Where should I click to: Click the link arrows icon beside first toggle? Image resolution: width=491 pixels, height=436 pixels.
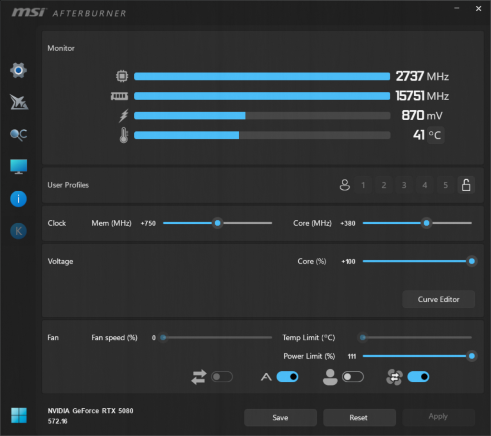coord(199,377)
